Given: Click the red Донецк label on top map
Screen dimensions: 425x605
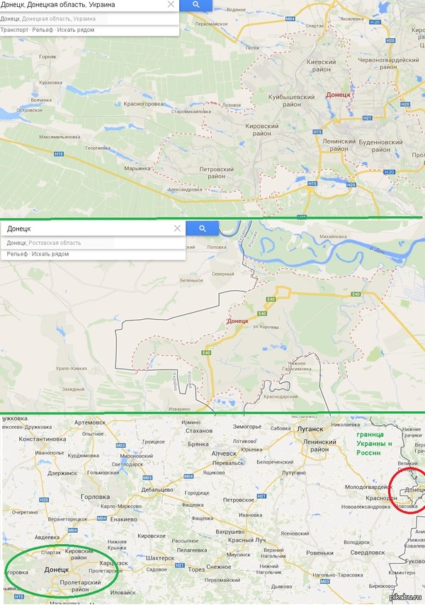Looking at the screenshot, I should [339, 95].
